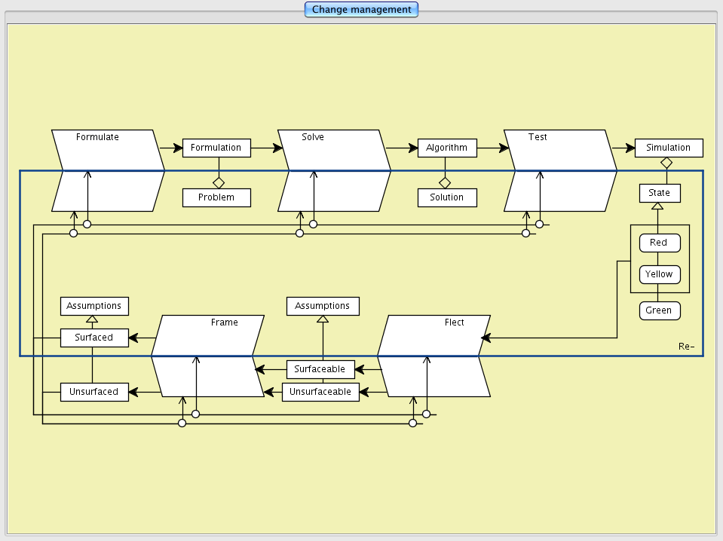
Task: Select the Green state node
Action: [x=659, y=310]
